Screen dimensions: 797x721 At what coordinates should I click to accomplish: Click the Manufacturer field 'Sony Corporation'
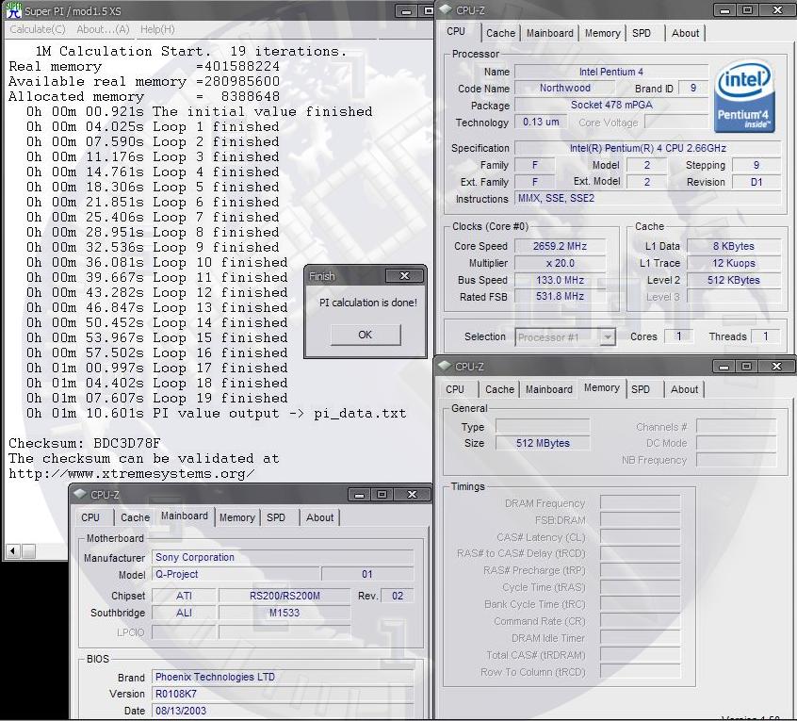[283, 557]
